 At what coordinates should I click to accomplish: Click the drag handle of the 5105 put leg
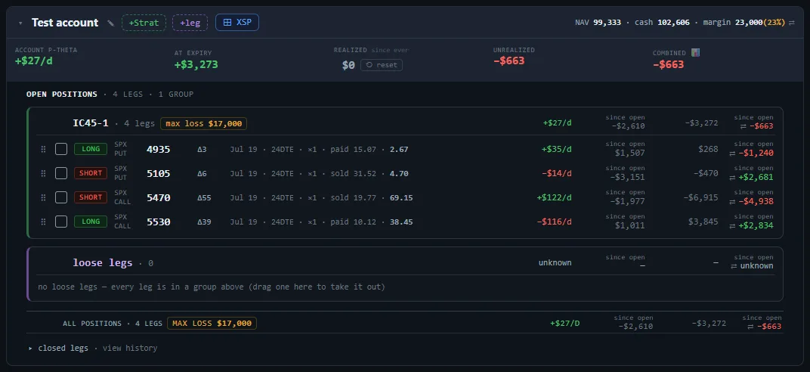coord(43,173)
